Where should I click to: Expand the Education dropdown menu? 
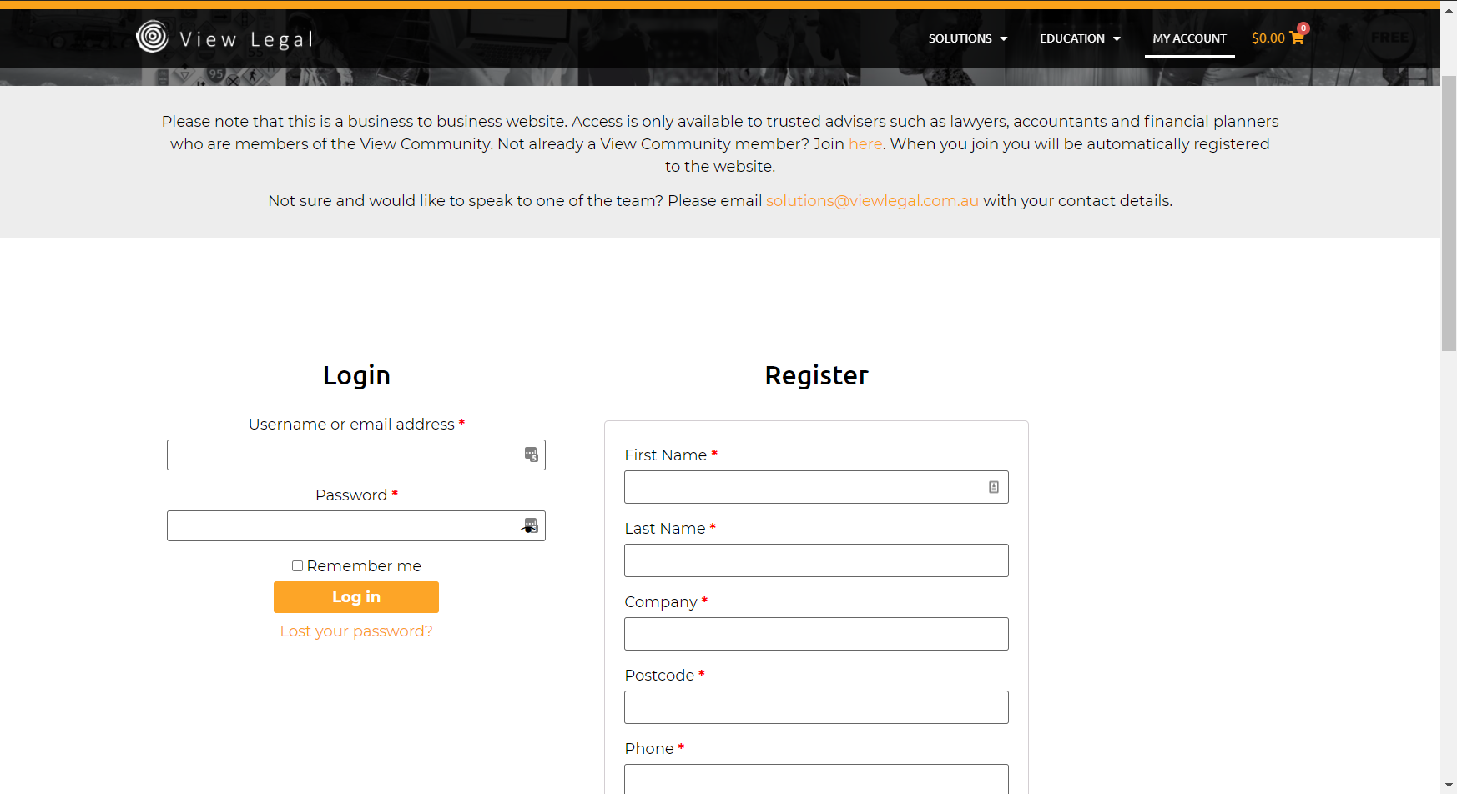(x=1080, y=38)
